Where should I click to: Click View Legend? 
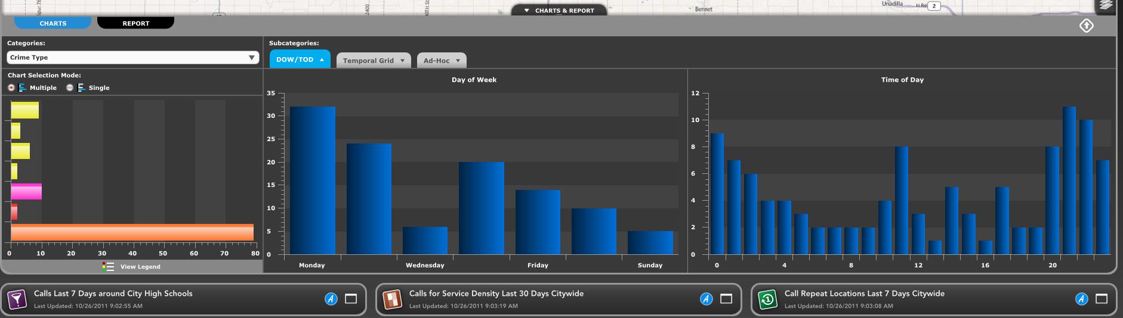point(140,267)
